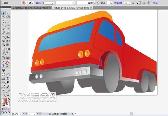Image resolution: width=168 pixels, height=116 pixels.
Task: Close the 未标题-6 document tab
Action: 91,8
